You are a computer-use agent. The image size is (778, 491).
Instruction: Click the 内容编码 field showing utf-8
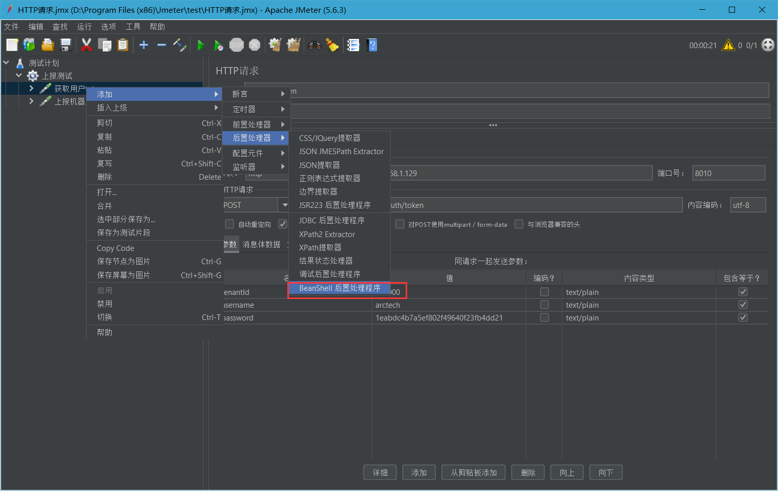[748, 205]
